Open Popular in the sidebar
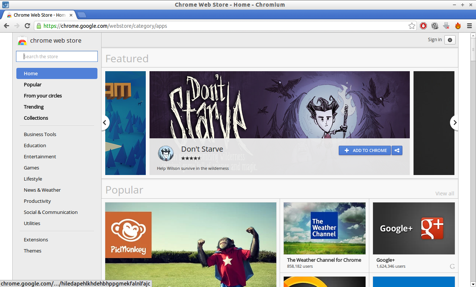This screenshot has height=287, width=476. click(33, 85)
